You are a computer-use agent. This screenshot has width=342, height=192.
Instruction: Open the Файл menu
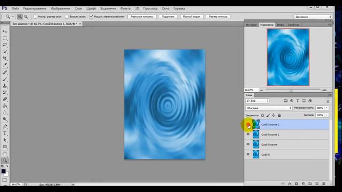15,9
